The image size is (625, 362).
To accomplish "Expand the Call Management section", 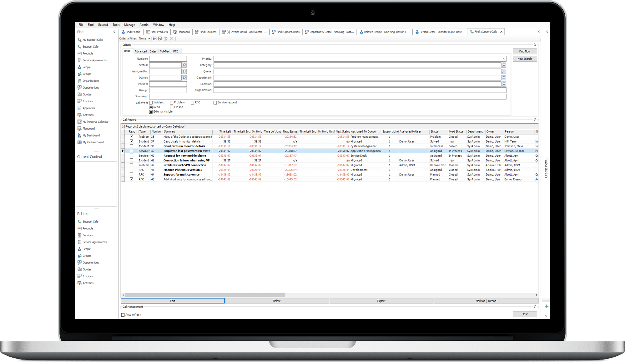I will 535,307.
